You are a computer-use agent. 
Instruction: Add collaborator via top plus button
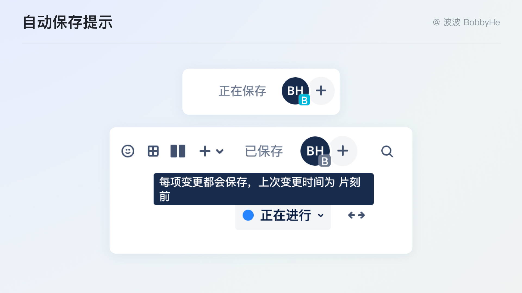pyautogui.click(x=321, y=91)
